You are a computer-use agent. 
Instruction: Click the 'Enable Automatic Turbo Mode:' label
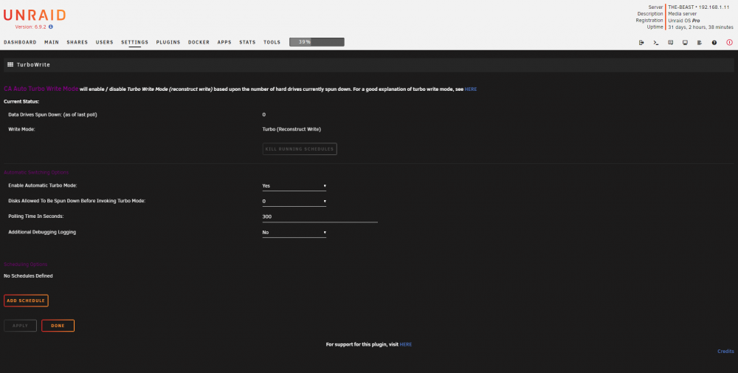click(42, 185)
